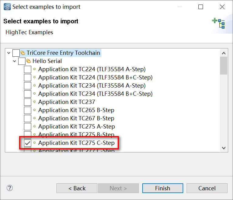
Task: Select Application Kit TC275 C-Step row text
Action: [76, 143]
